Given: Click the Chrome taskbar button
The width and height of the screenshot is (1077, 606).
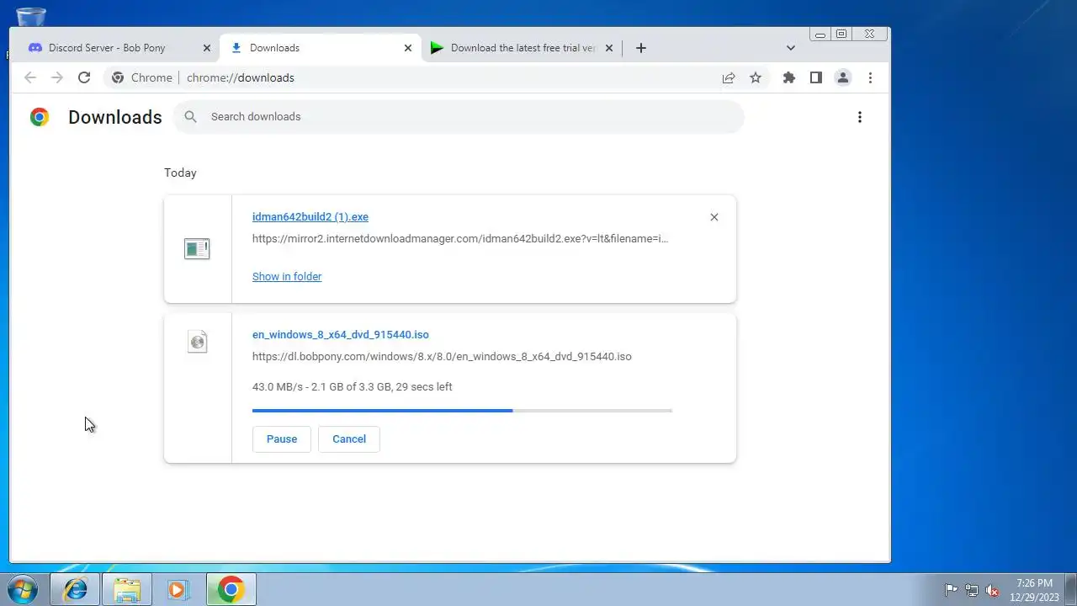Looking at the screenshot, I should click(x=231, y=589).
